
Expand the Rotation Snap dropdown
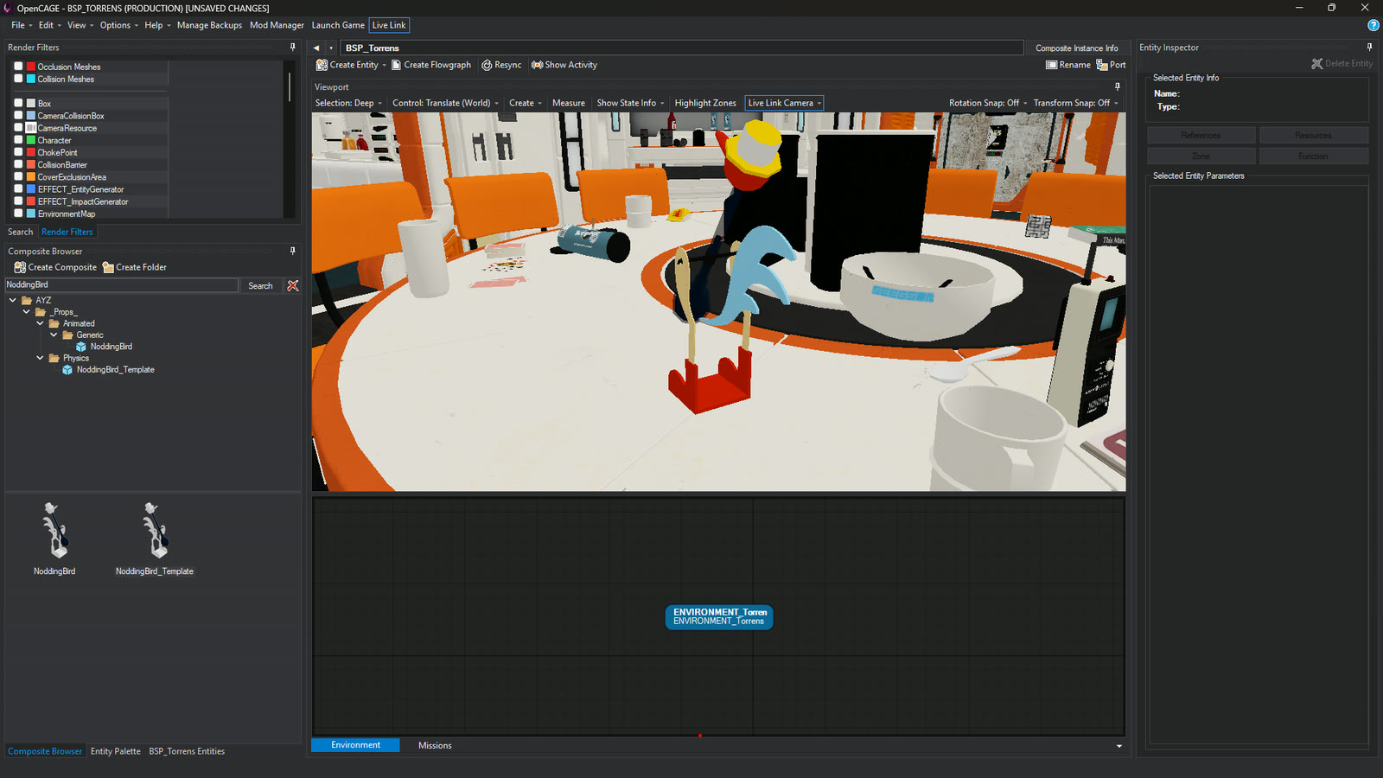tap(988, 103)
